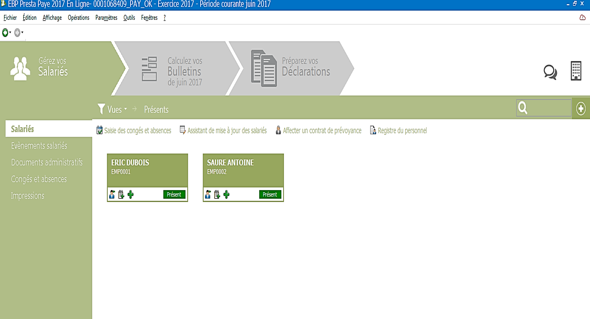The height and width of the screenshot is (319, 590).
Task: Open the Édition menu
Action: tap(29, 18)
